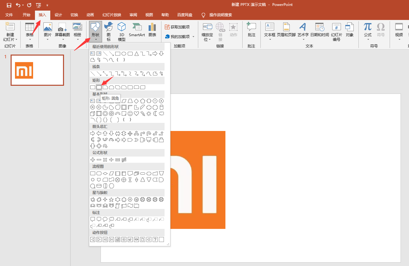Viewport: 409px width, 266px height.
Task: Select the cloud callout shape under 标注
Action: click(111, 219)
